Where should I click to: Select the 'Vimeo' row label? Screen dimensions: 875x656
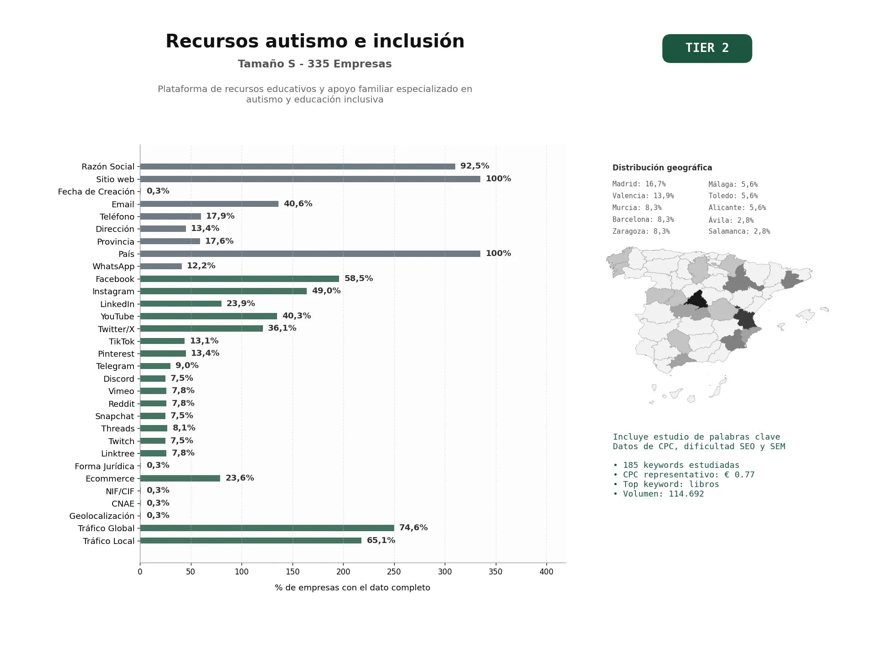tap(121, 391)
